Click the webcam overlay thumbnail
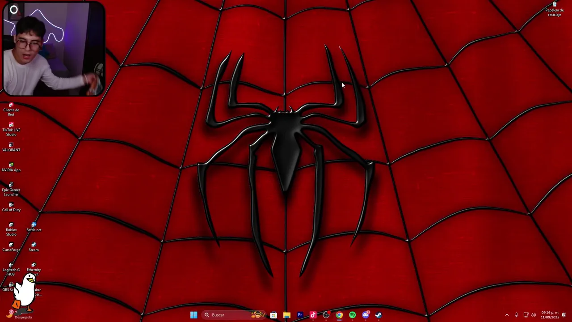Viewport: 572px width, 322px height. click(x=54, y=48)
